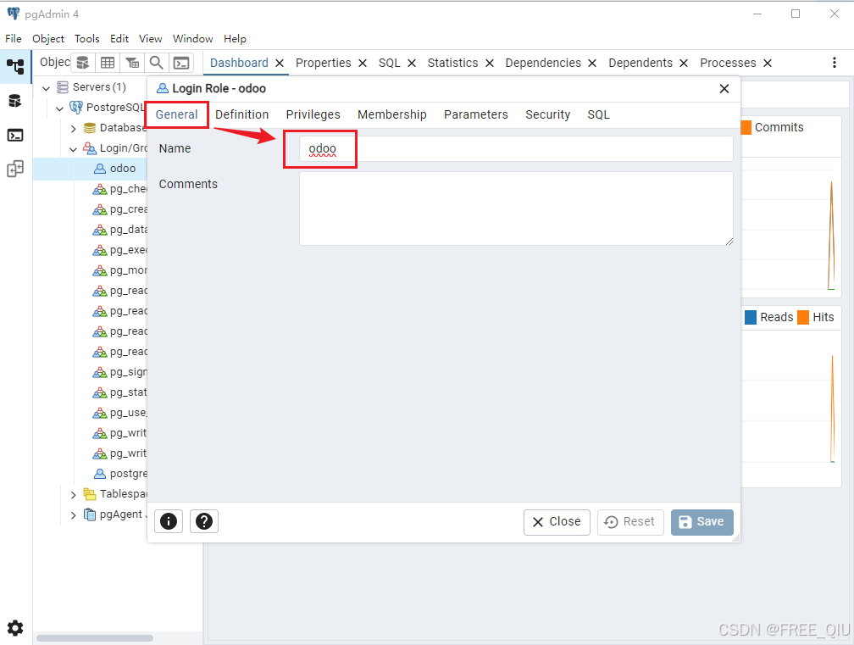854x645 pixels.
Task: Click the blue Reads legend swatch
Action: click(x=751, y=317)
